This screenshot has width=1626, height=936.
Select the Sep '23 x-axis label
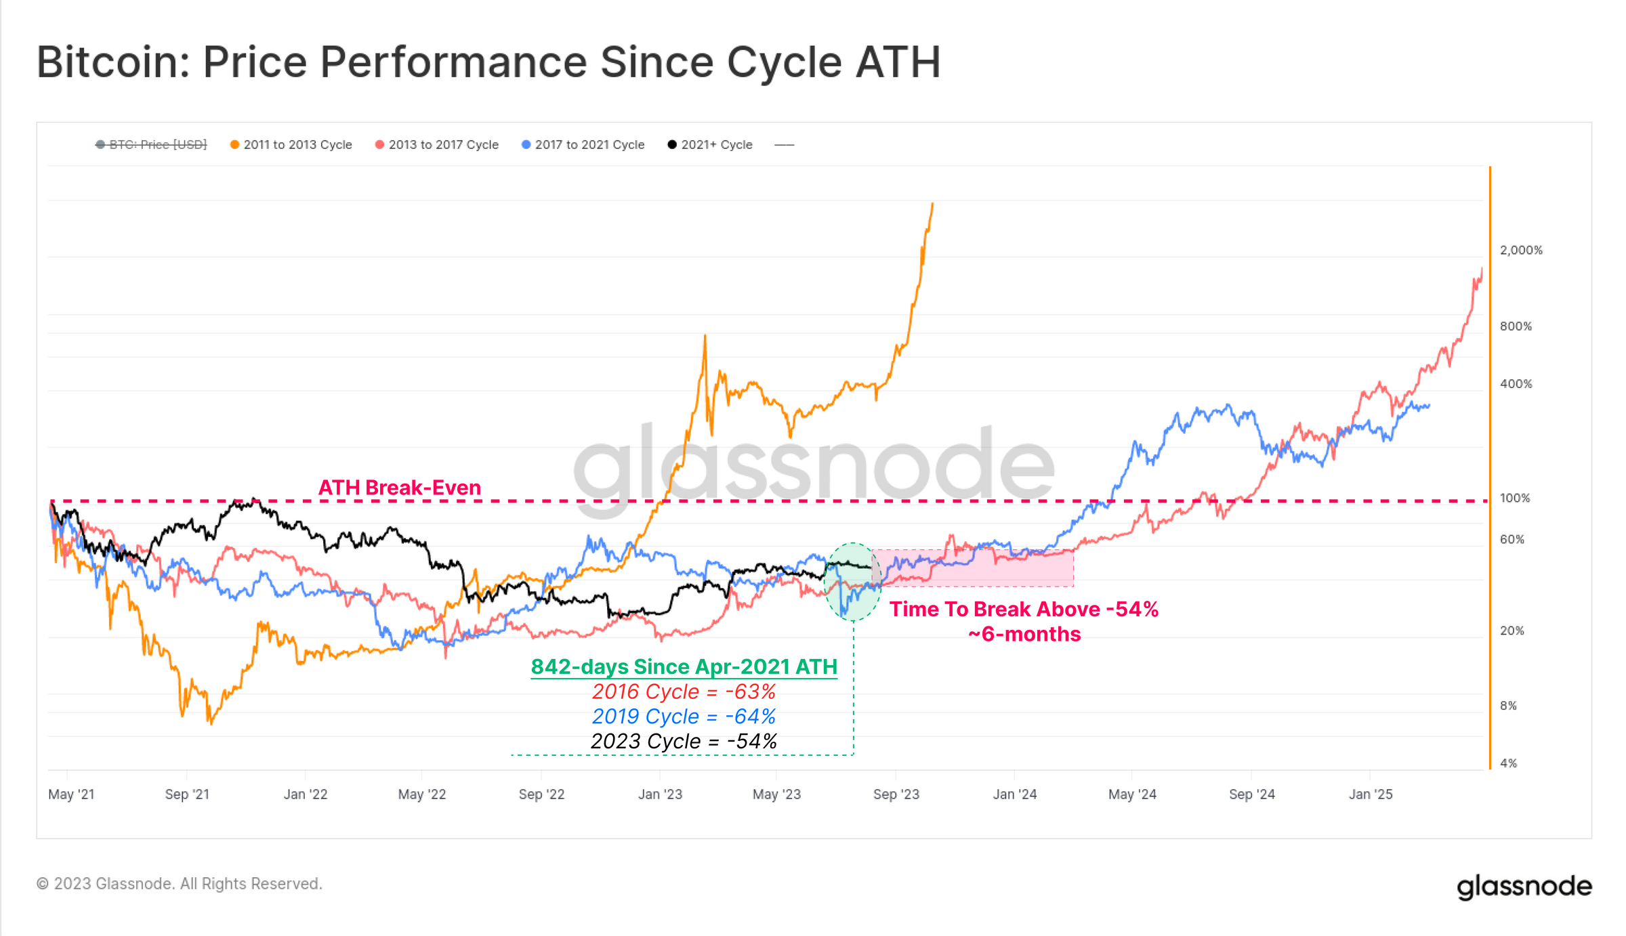tap(896, 794)
